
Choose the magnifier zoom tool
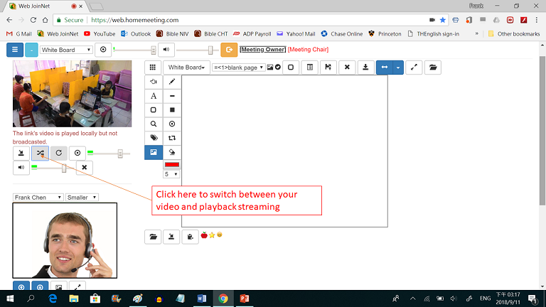point(154,124)
